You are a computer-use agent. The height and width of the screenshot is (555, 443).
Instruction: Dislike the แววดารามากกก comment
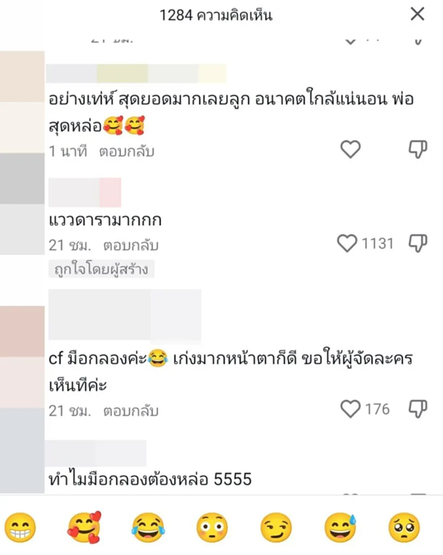pyautogui.click(x=418, y=243)
